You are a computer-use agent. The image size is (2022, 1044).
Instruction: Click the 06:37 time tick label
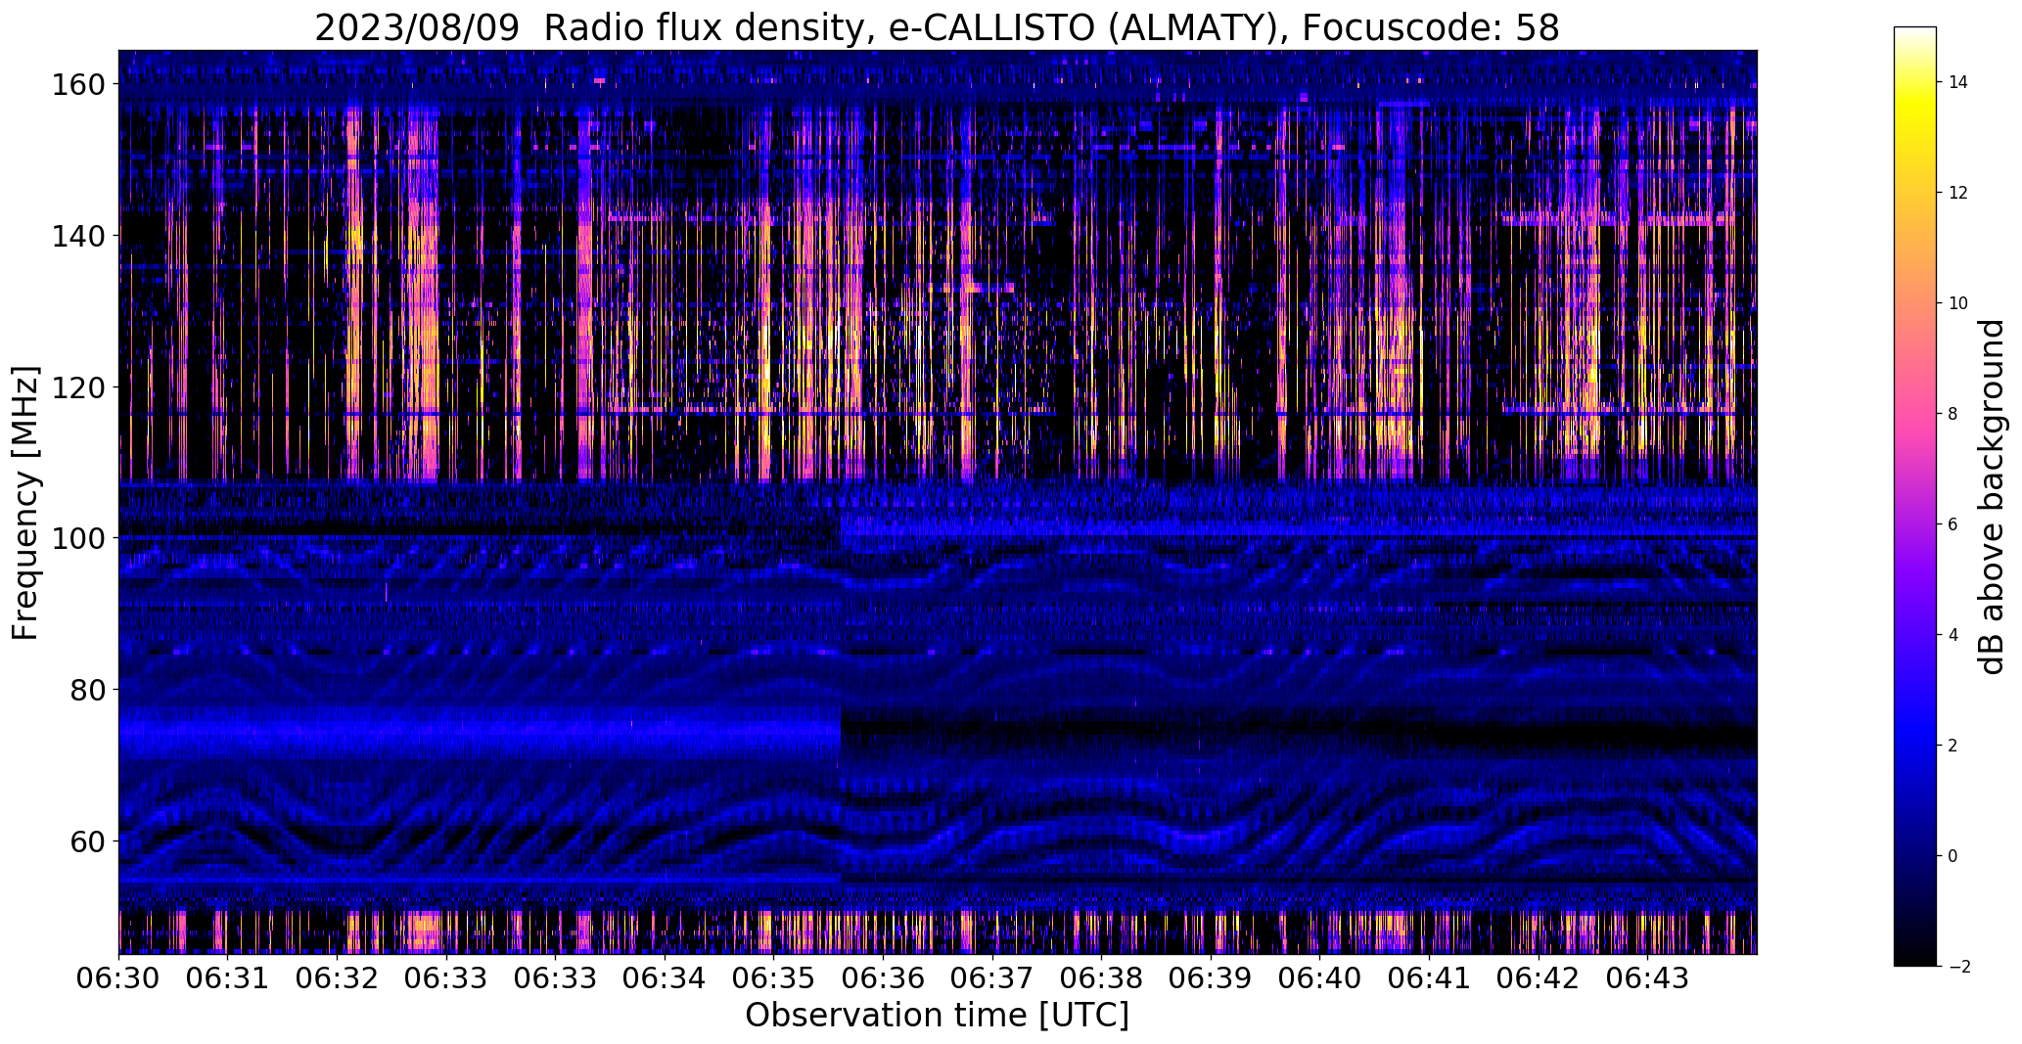tap(992, 978)
